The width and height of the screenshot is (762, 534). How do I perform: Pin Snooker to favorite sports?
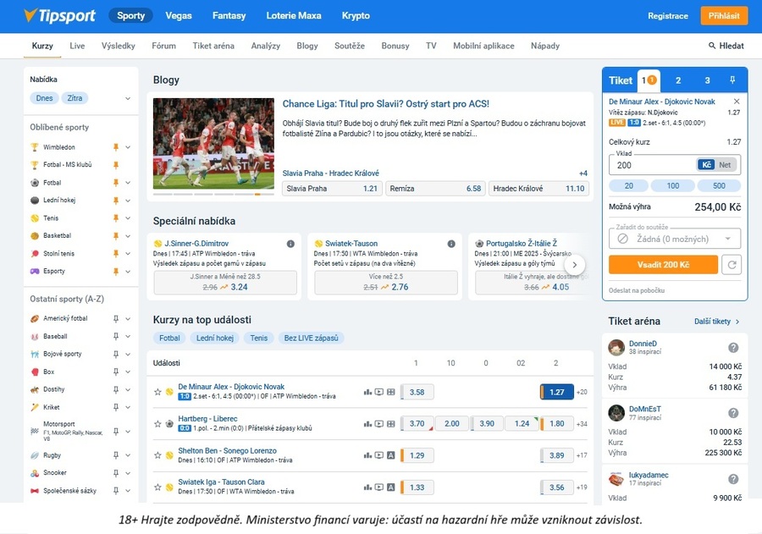click(116, 473)
